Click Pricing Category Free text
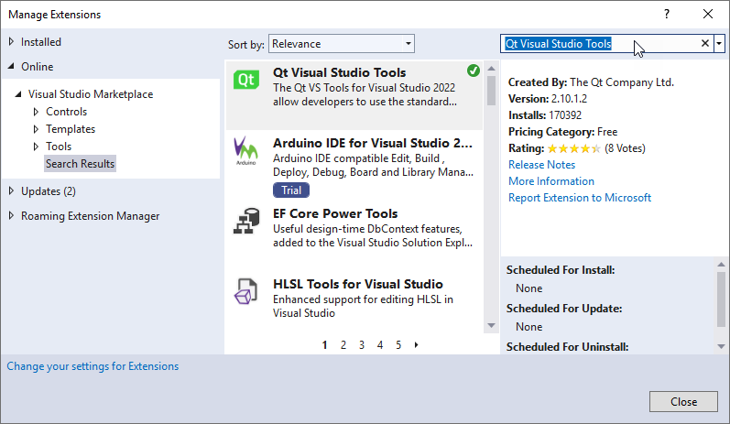 563,132
